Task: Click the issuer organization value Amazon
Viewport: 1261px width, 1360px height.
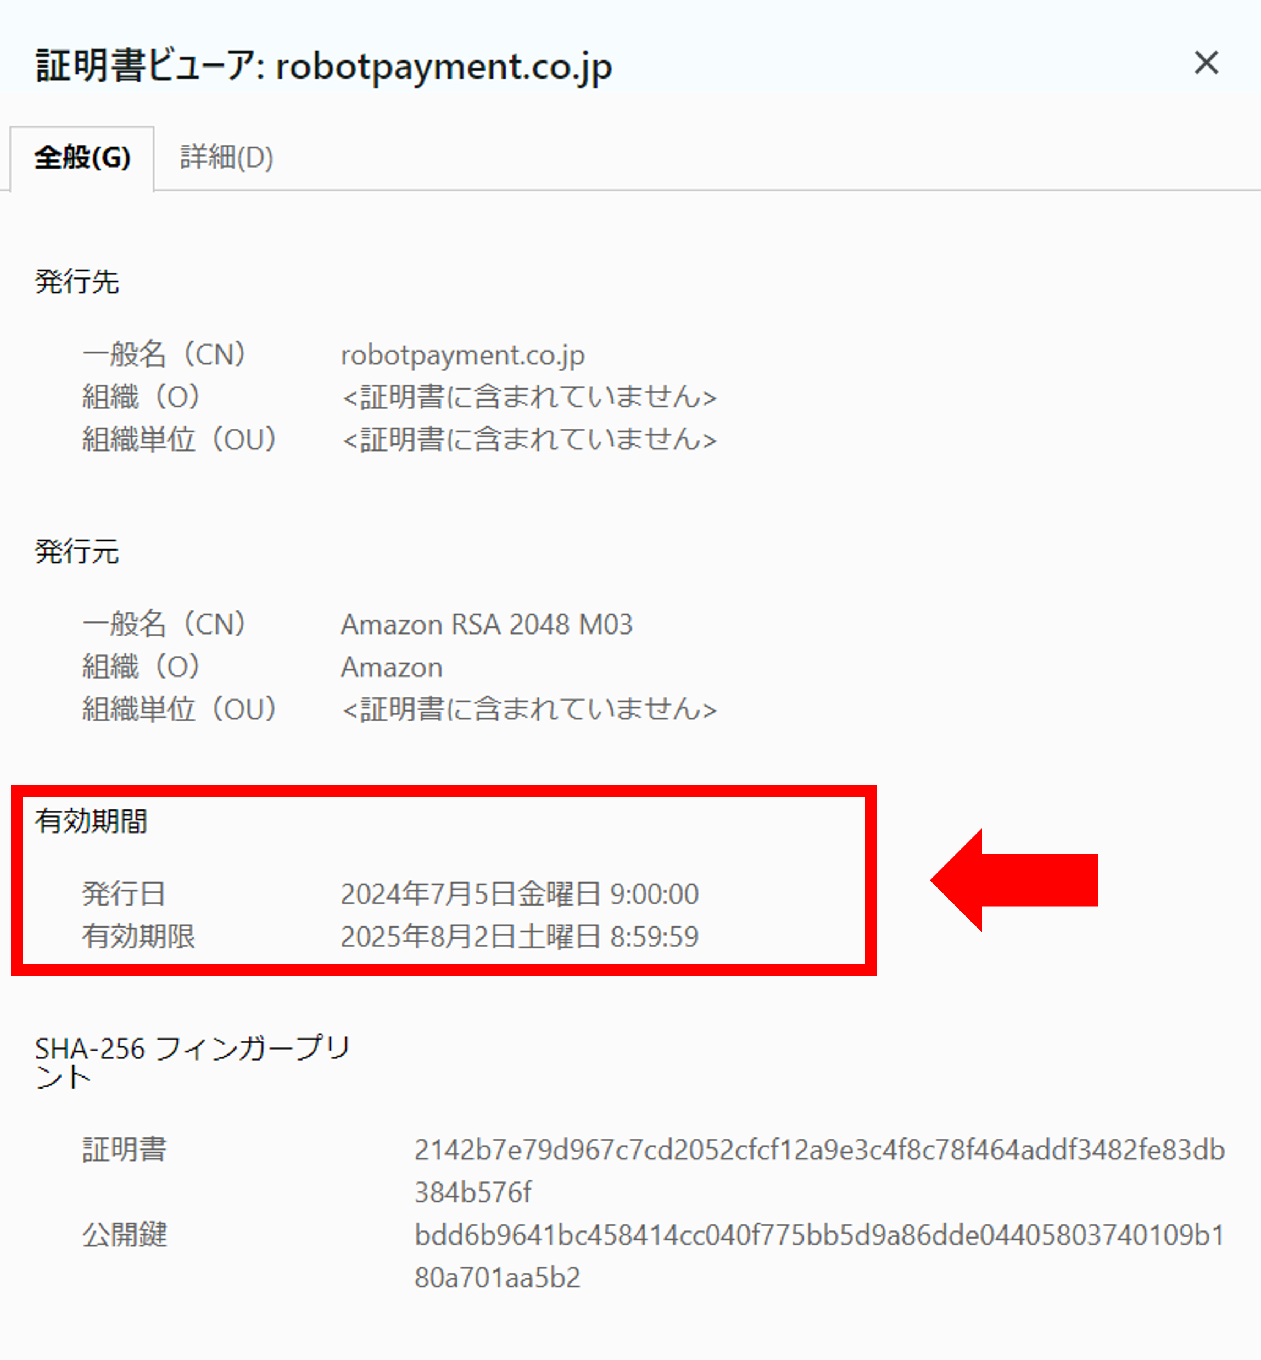Action: click(x=392, y=667)
